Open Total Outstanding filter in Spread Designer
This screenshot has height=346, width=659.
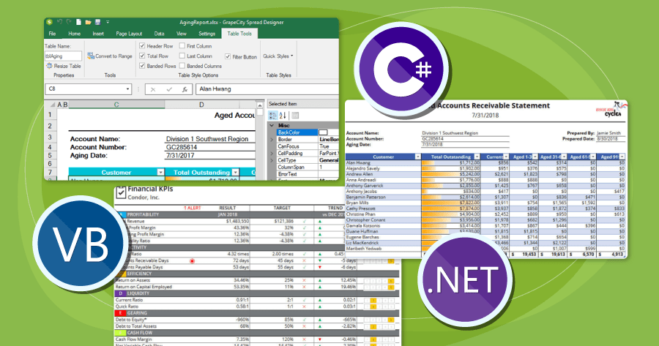(235, 173)
